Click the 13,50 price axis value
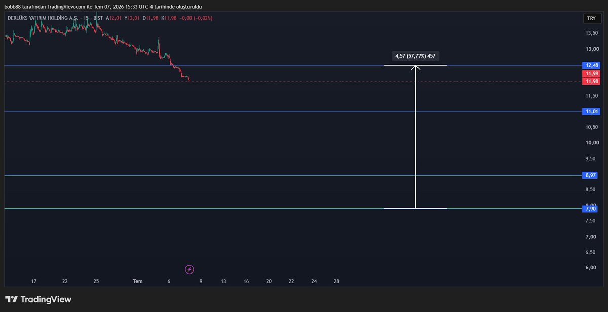 point(592,33)
